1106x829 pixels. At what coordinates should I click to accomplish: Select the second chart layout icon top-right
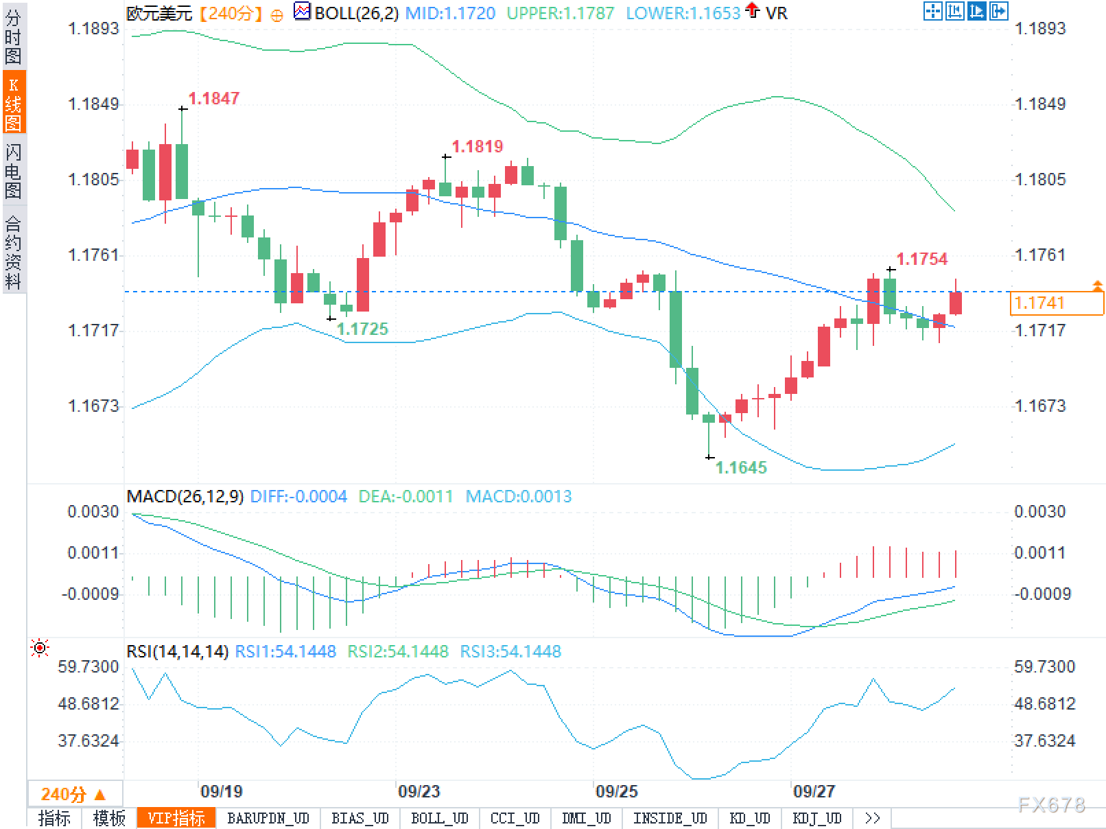pyautogui.click(x=954, y=11)
